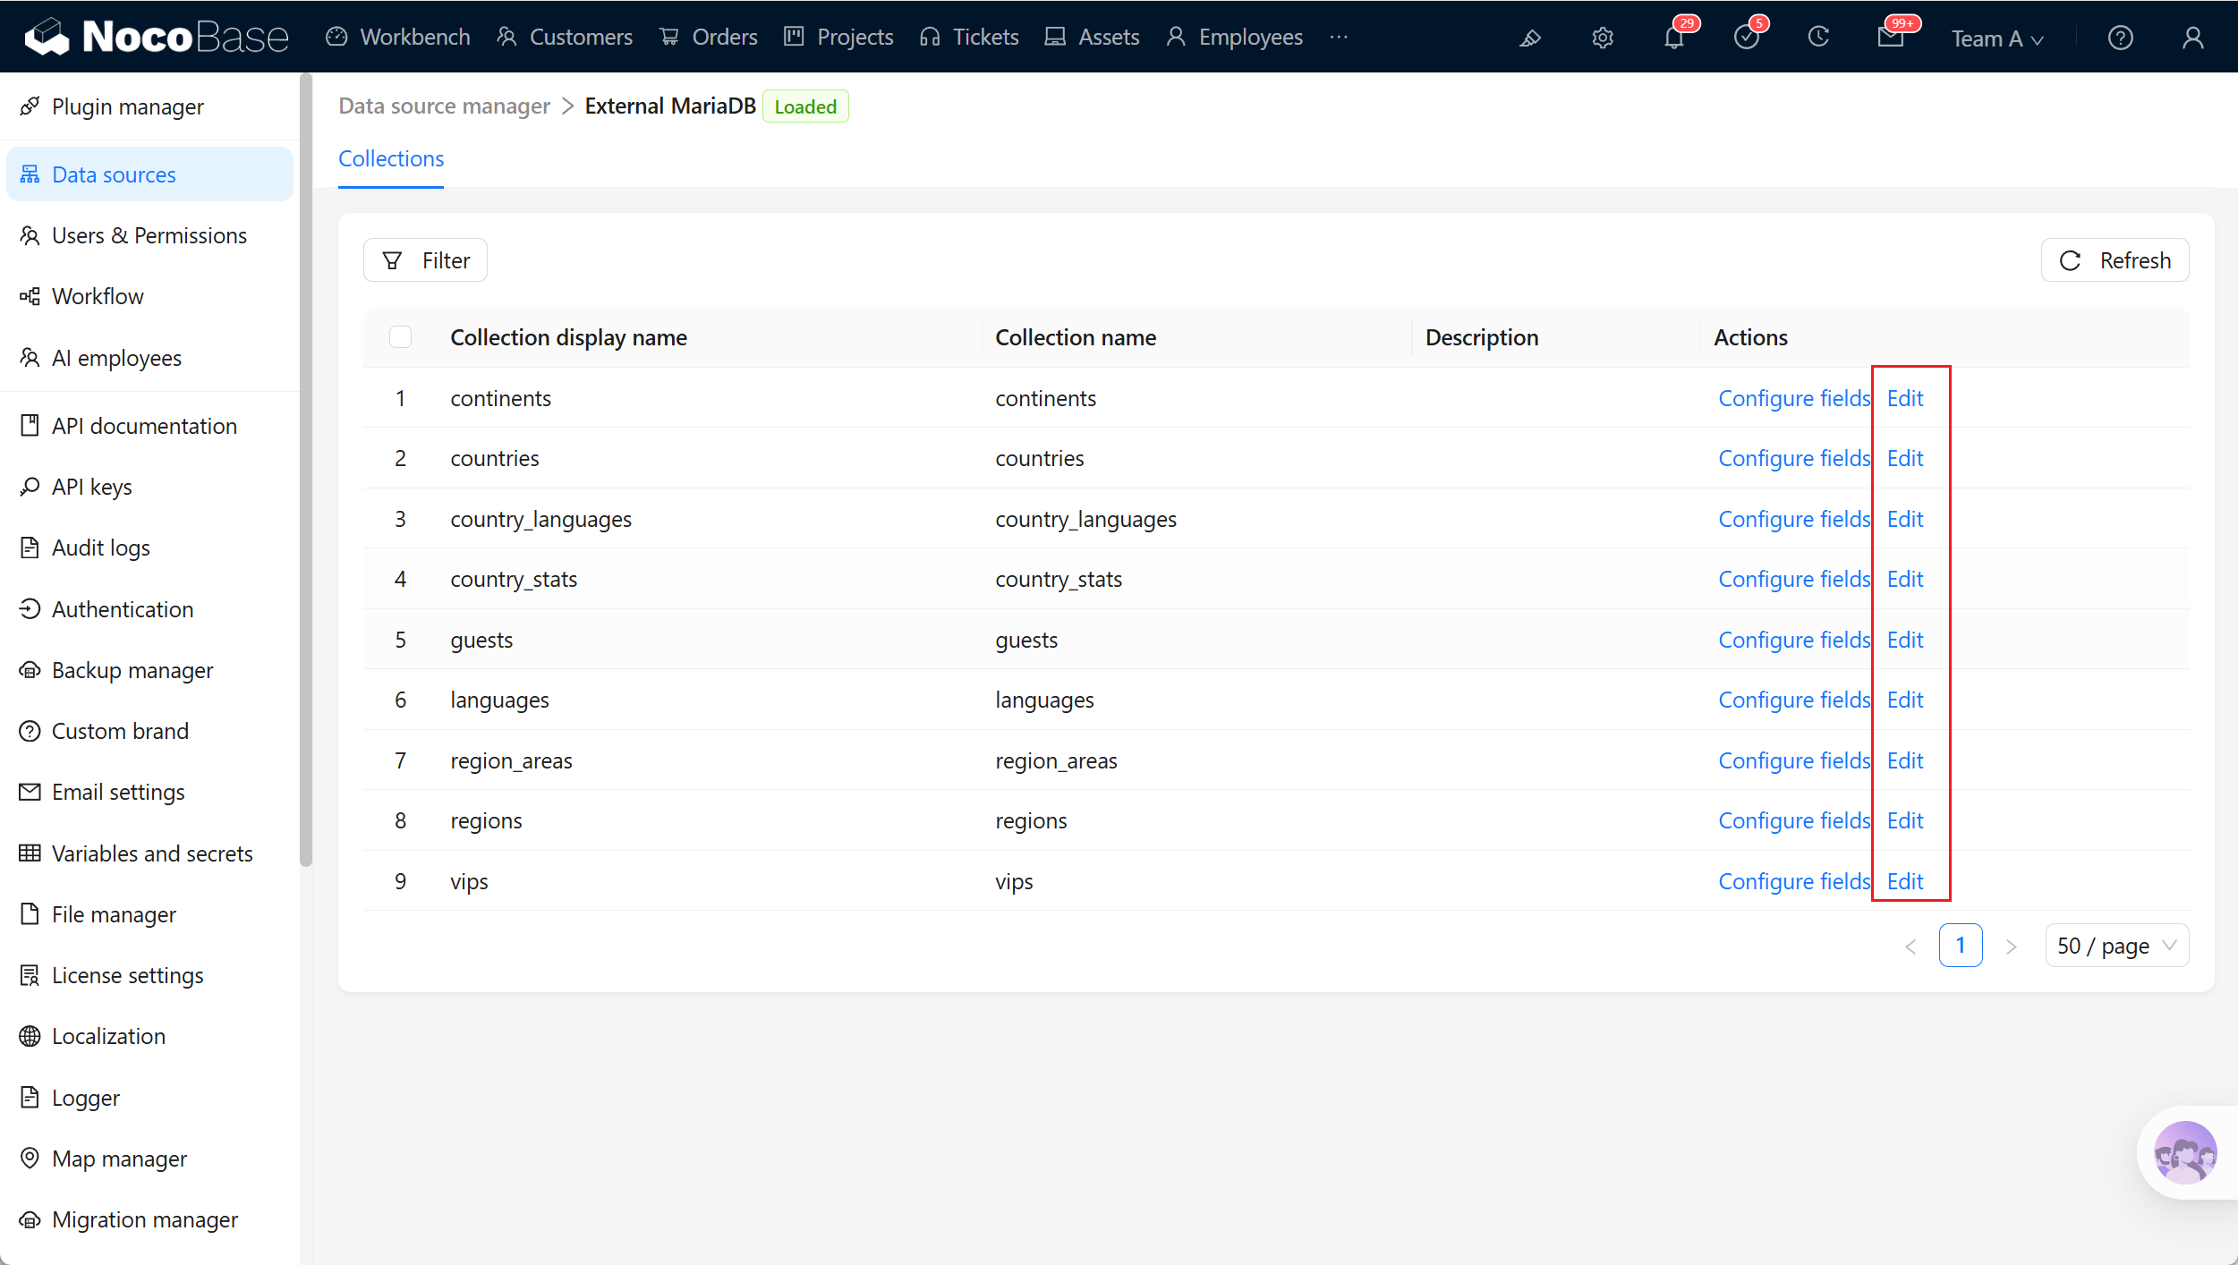Open Variables and secrets
The width and height of the screenshot is (2238, 1265).
149,853
